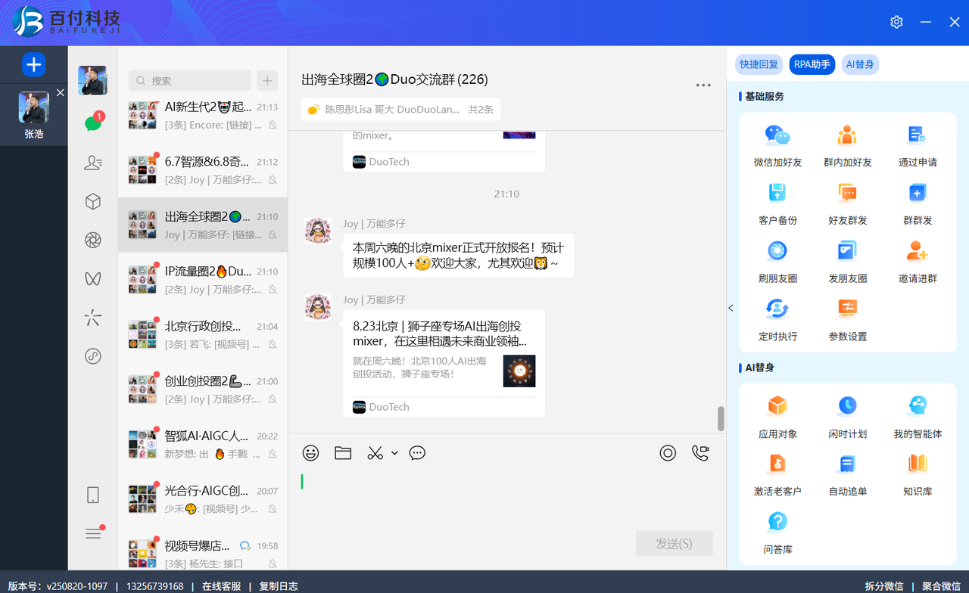Open the 问答库 Q&A library
Screen dimensions: 969x593
point(777,531)
